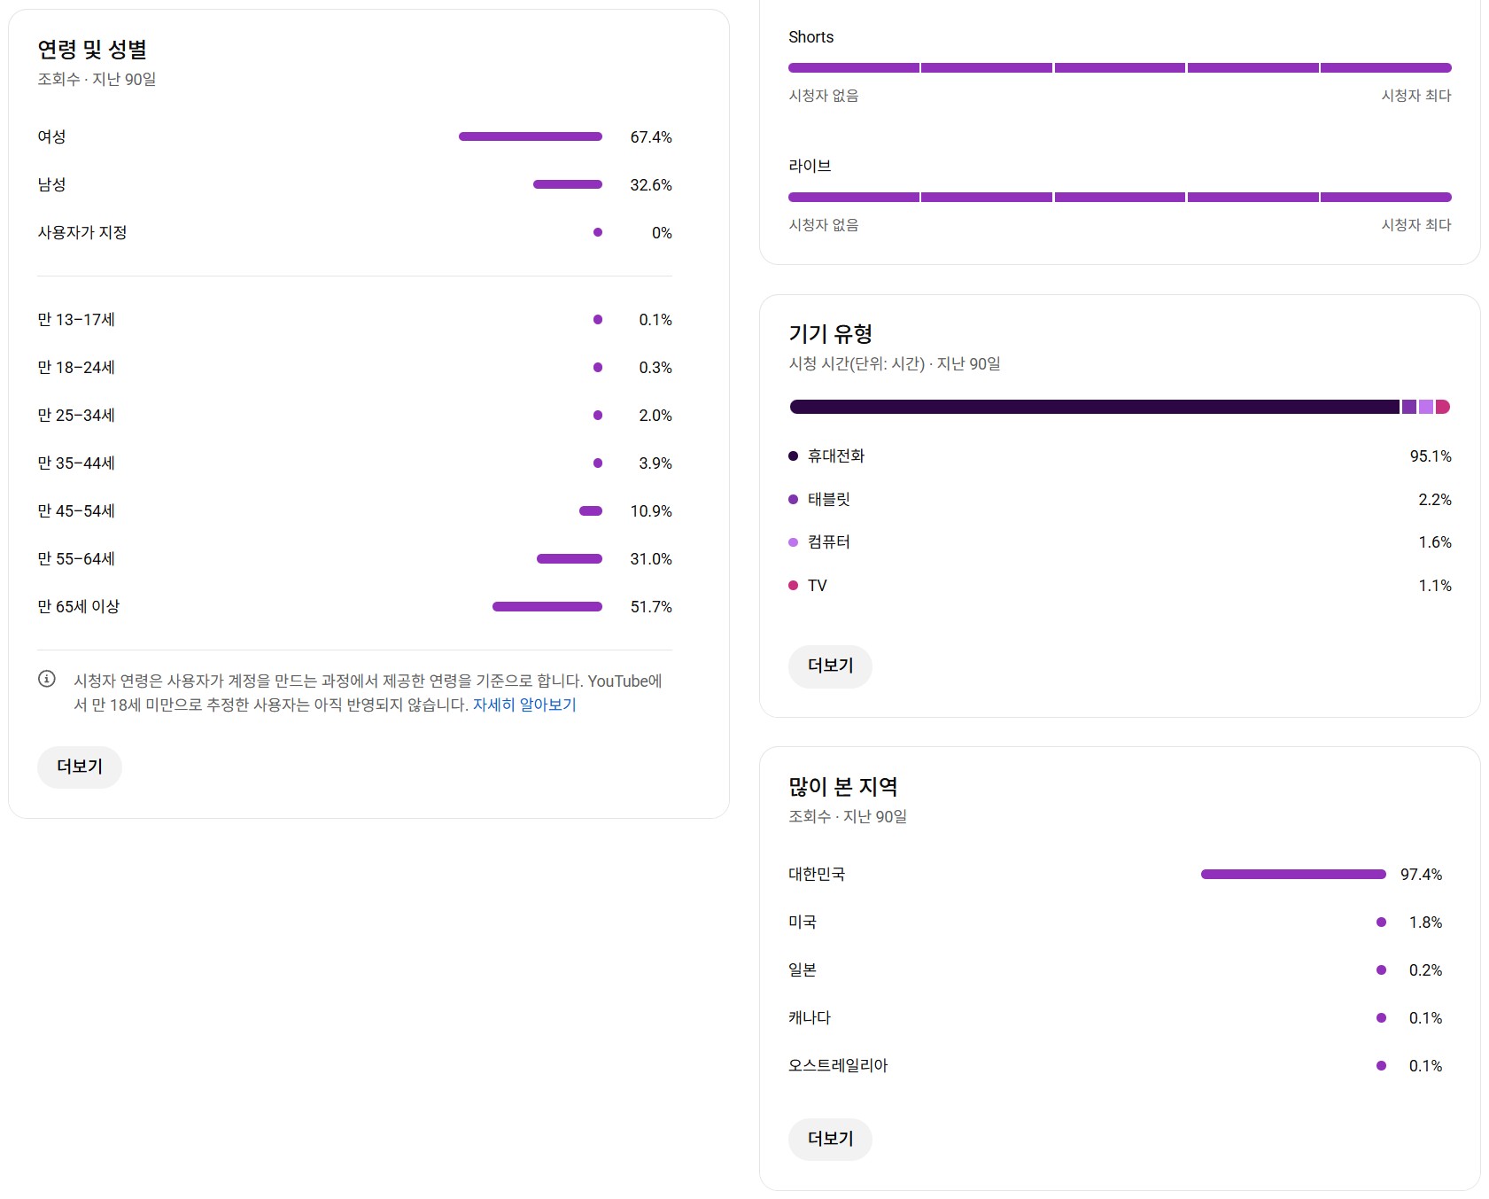
Task: Click the first segment of Shorts bar
Action: tap(853, 68)
